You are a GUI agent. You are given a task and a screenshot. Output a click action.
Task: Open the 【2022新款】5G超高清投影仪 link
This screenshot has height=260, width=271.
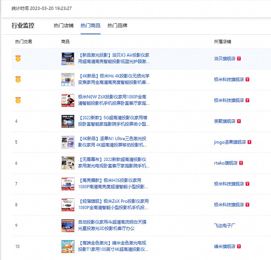click(114, 121)
